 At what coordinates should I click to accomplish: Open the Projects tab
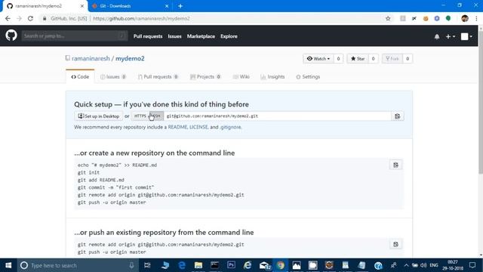pyautogui.click(x=205, y=77)
